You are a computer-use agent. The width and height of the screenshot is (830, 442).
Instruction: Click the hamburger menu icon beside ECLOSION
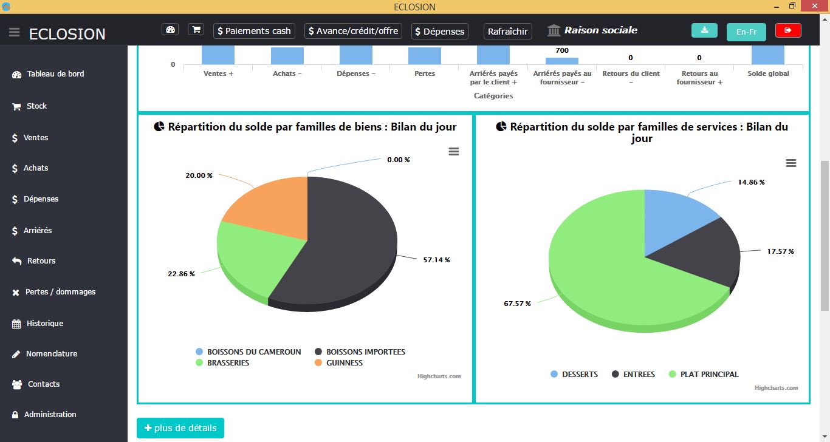coord(15,32)
